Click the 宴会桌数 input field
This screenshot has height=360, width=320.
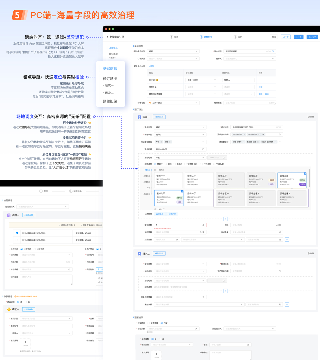point(180,225)
